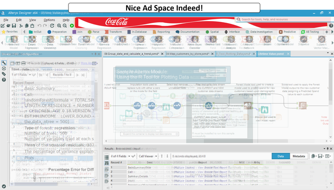
Task: Go to next records page in Browse panel
Action: [x=78, y=75]
